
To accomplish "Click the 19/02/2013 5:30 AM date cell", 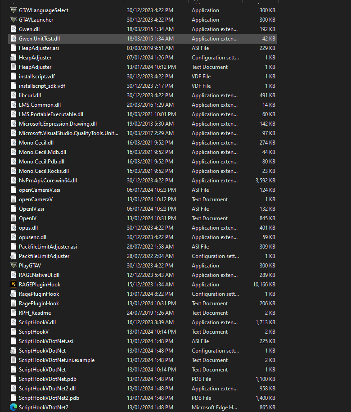I will click(150, 124).
